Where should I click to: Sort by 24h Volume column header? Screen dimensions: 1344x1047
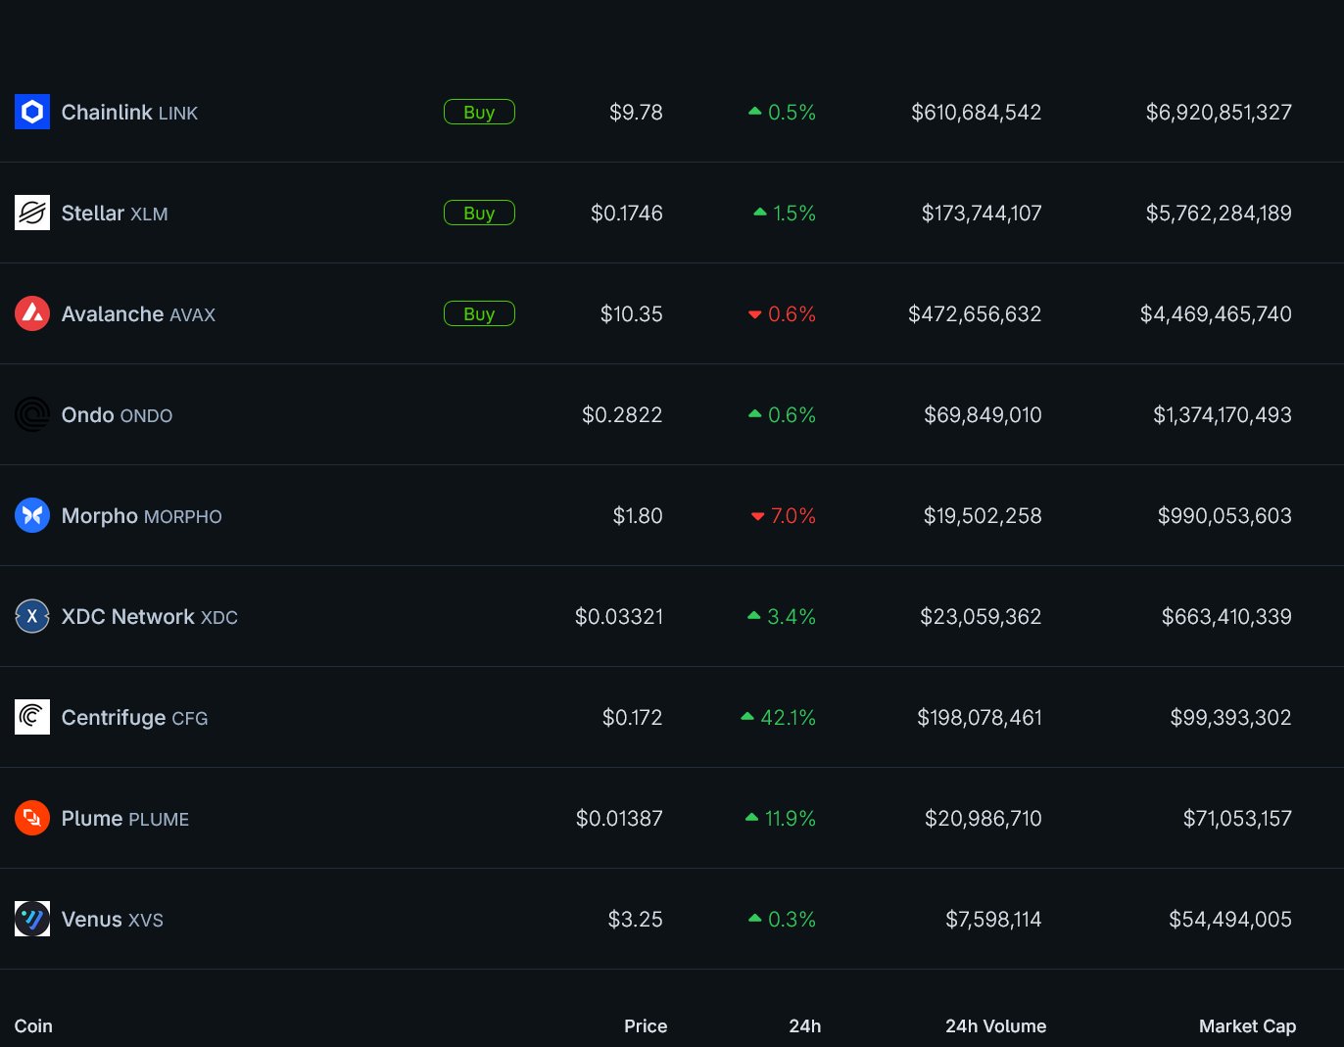tap(995, 1026)
